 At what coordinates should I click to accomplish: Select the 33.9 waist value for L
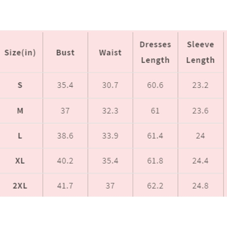point(110,136)
